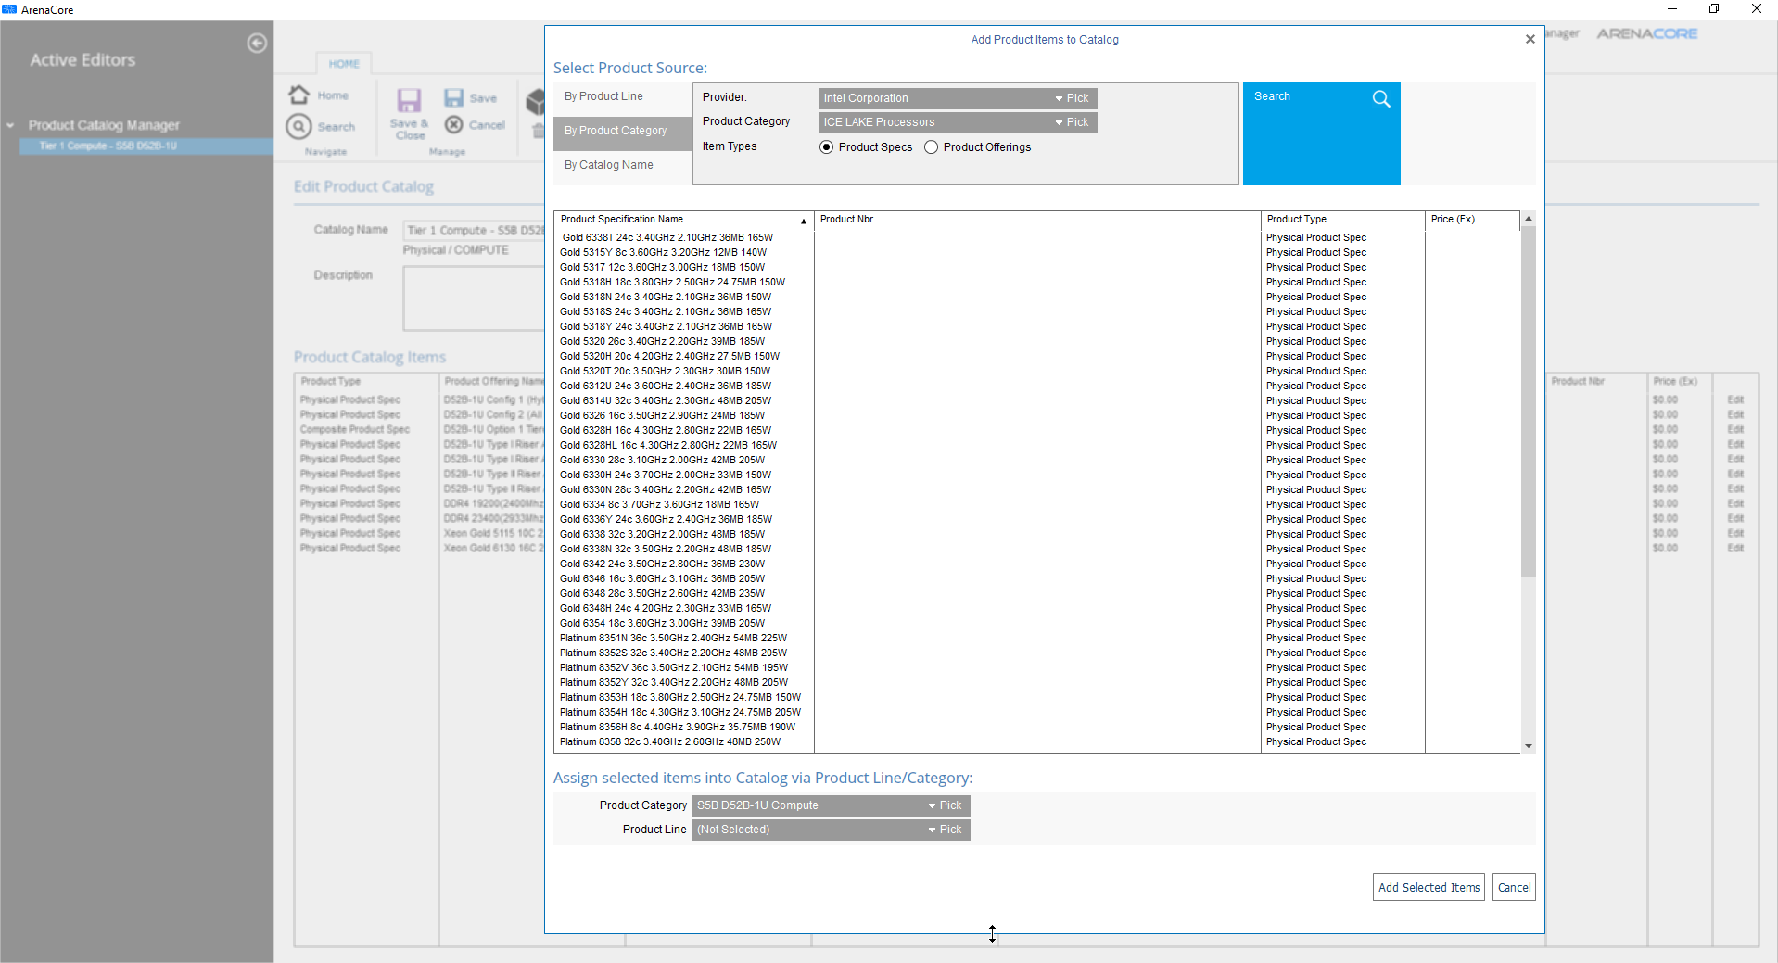This screenshot has height=963, width=1778.
Task: Sort by the Product Specification Name arrow
Action: coord(804,221)
